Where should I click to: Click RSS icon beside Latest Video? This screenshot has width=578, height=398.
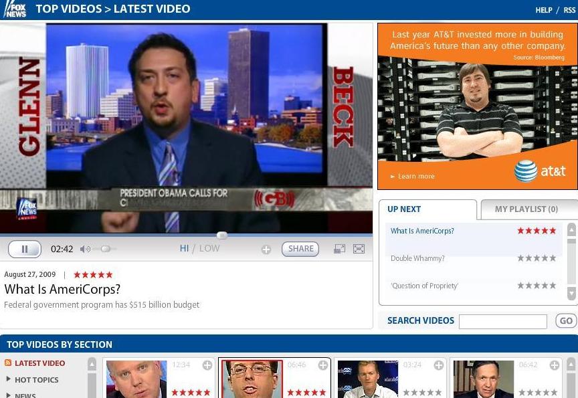(x=8, y=363)
